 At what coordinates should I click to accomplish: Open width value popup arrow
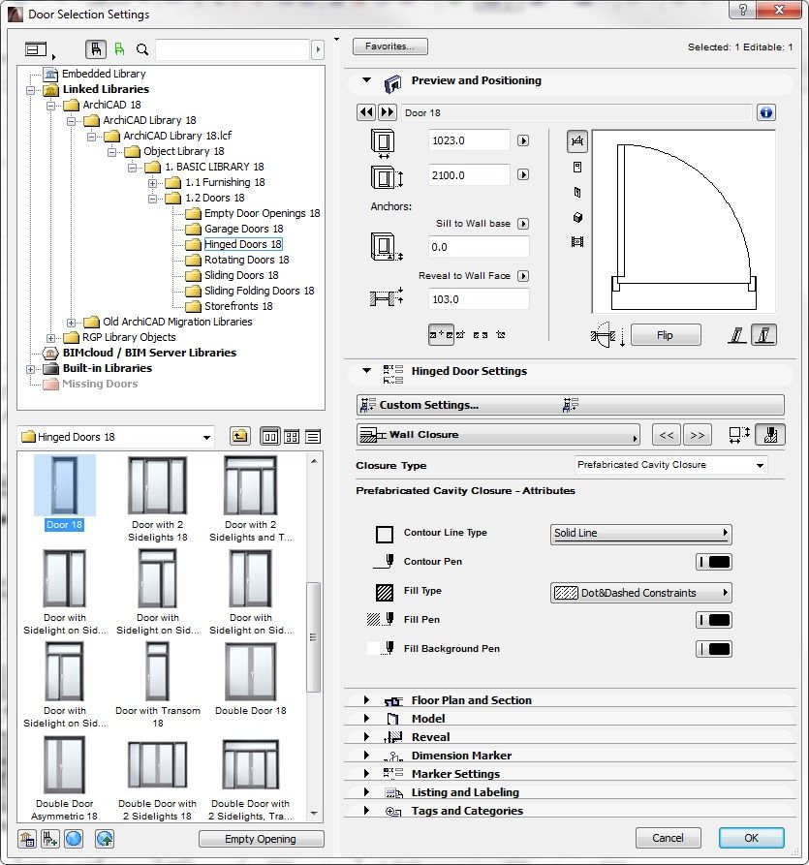pos(523,140)
